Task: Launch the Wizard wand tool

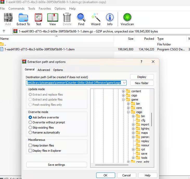Action: click(x=96, y=17)
